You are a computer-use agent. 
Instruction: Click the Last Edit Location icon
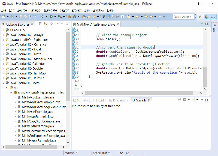146,17
